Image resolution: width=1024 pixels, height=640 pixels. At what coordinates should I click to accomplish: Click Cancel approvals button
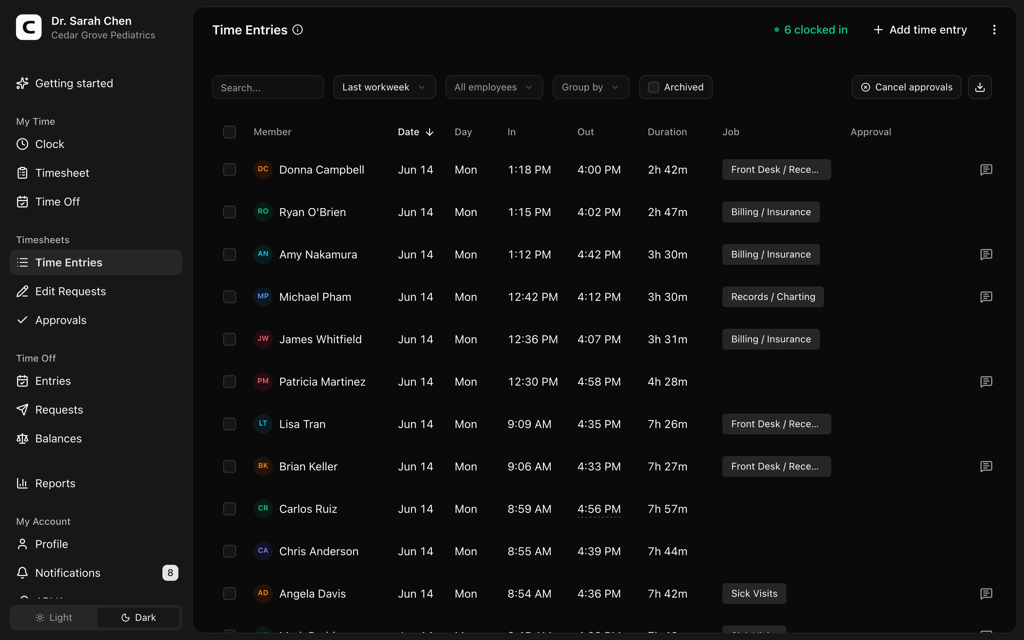coord(906,87)
